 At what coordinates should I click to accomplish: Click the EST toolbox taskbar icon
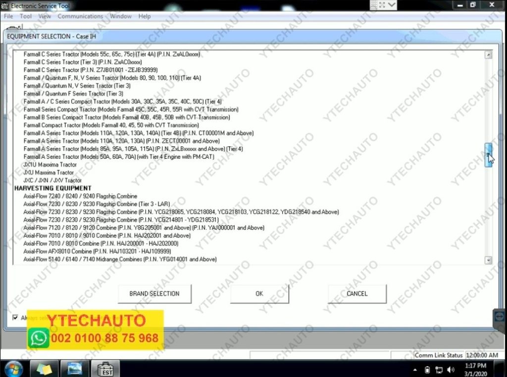(105, 369)
